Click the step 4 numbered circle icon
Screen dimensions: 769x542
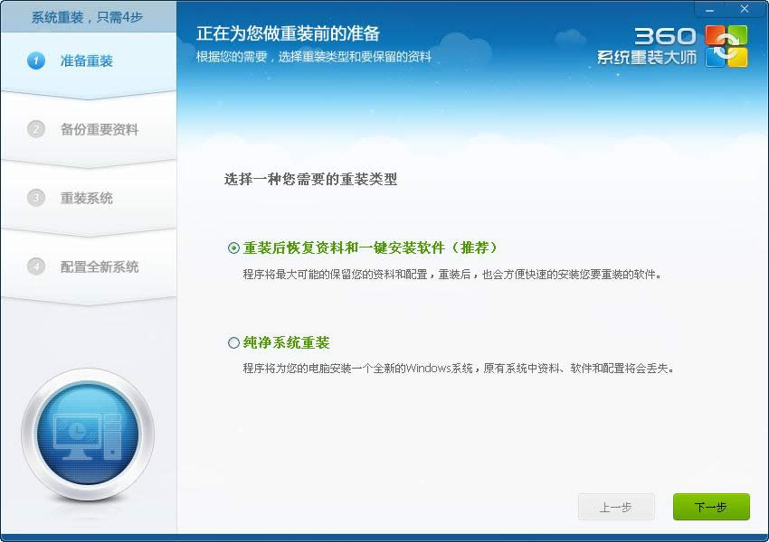[36, 266]
